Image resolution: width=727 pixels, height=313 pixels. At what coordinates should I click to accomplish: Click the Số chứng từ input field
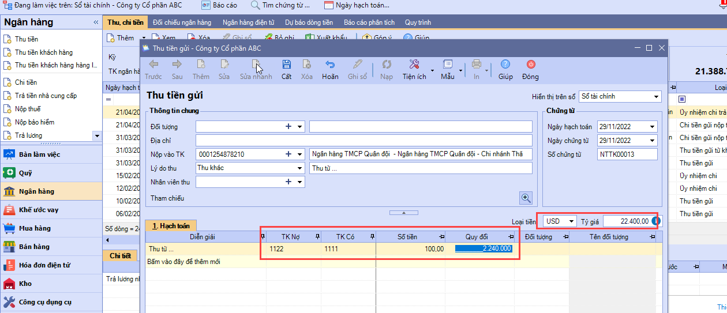(628, 154)
